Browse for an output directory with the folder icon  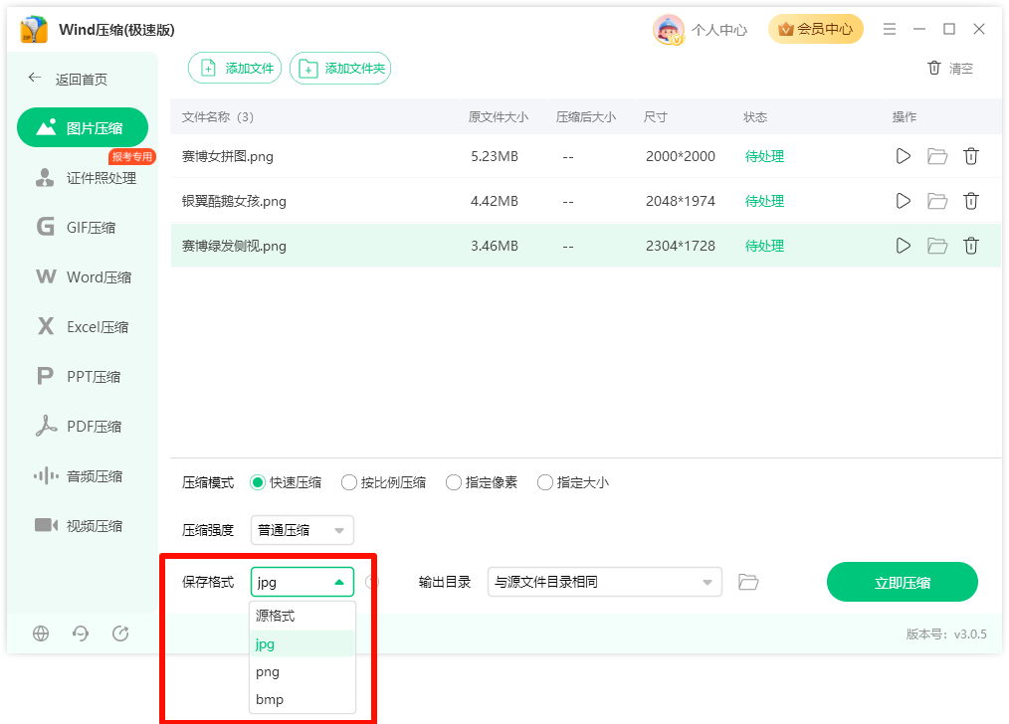pyautogui.click(x=747, y=582)
